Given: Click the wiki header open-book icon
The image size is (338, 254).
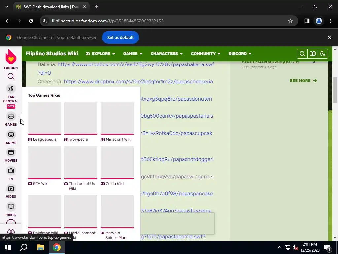Looking at the screenshot, I should [313, 54].
